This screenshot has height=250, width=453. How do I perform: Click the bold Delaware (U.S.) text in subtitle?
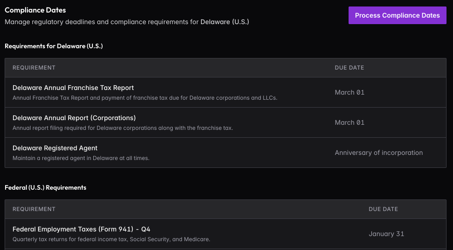tap(225, 22)
